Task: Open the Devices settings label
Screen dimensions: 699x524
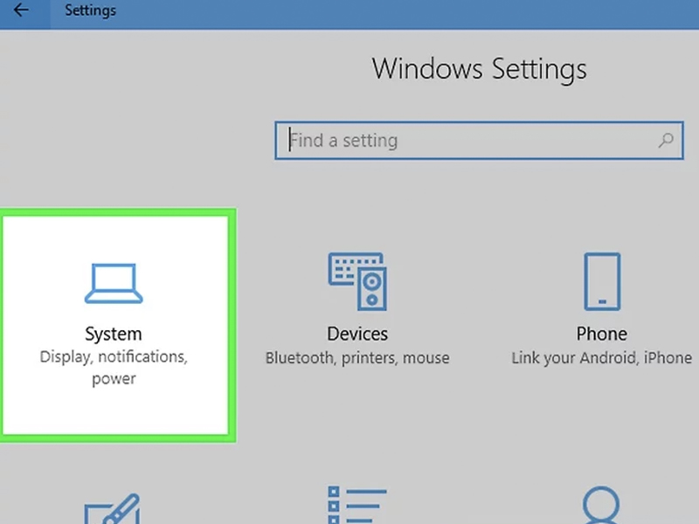Action: pyautogui.click(x=357, y=334)
